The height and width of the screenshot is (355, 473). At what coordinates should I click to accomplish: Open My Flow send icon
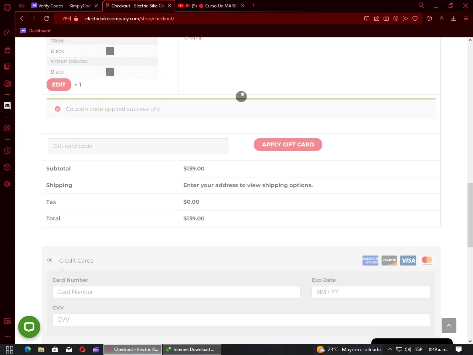pos(405,18)
